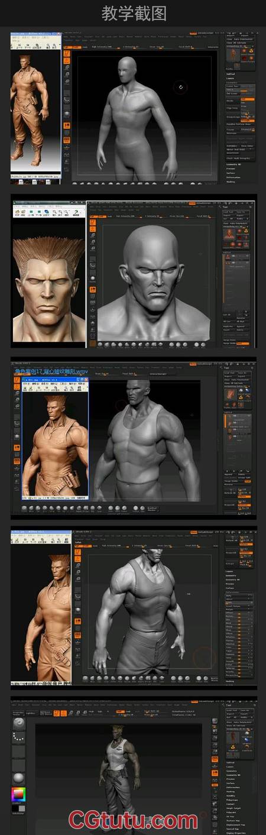This screenshot has height=835, width=266.
Task: Open LightBox in the fifth screenshot
Action: click(x=30, y=713)
